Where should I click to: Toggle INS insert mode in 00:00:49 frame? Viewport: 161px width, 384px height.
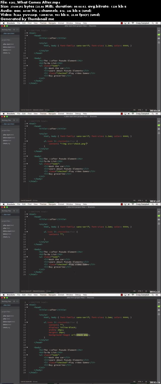click(134, 110)
